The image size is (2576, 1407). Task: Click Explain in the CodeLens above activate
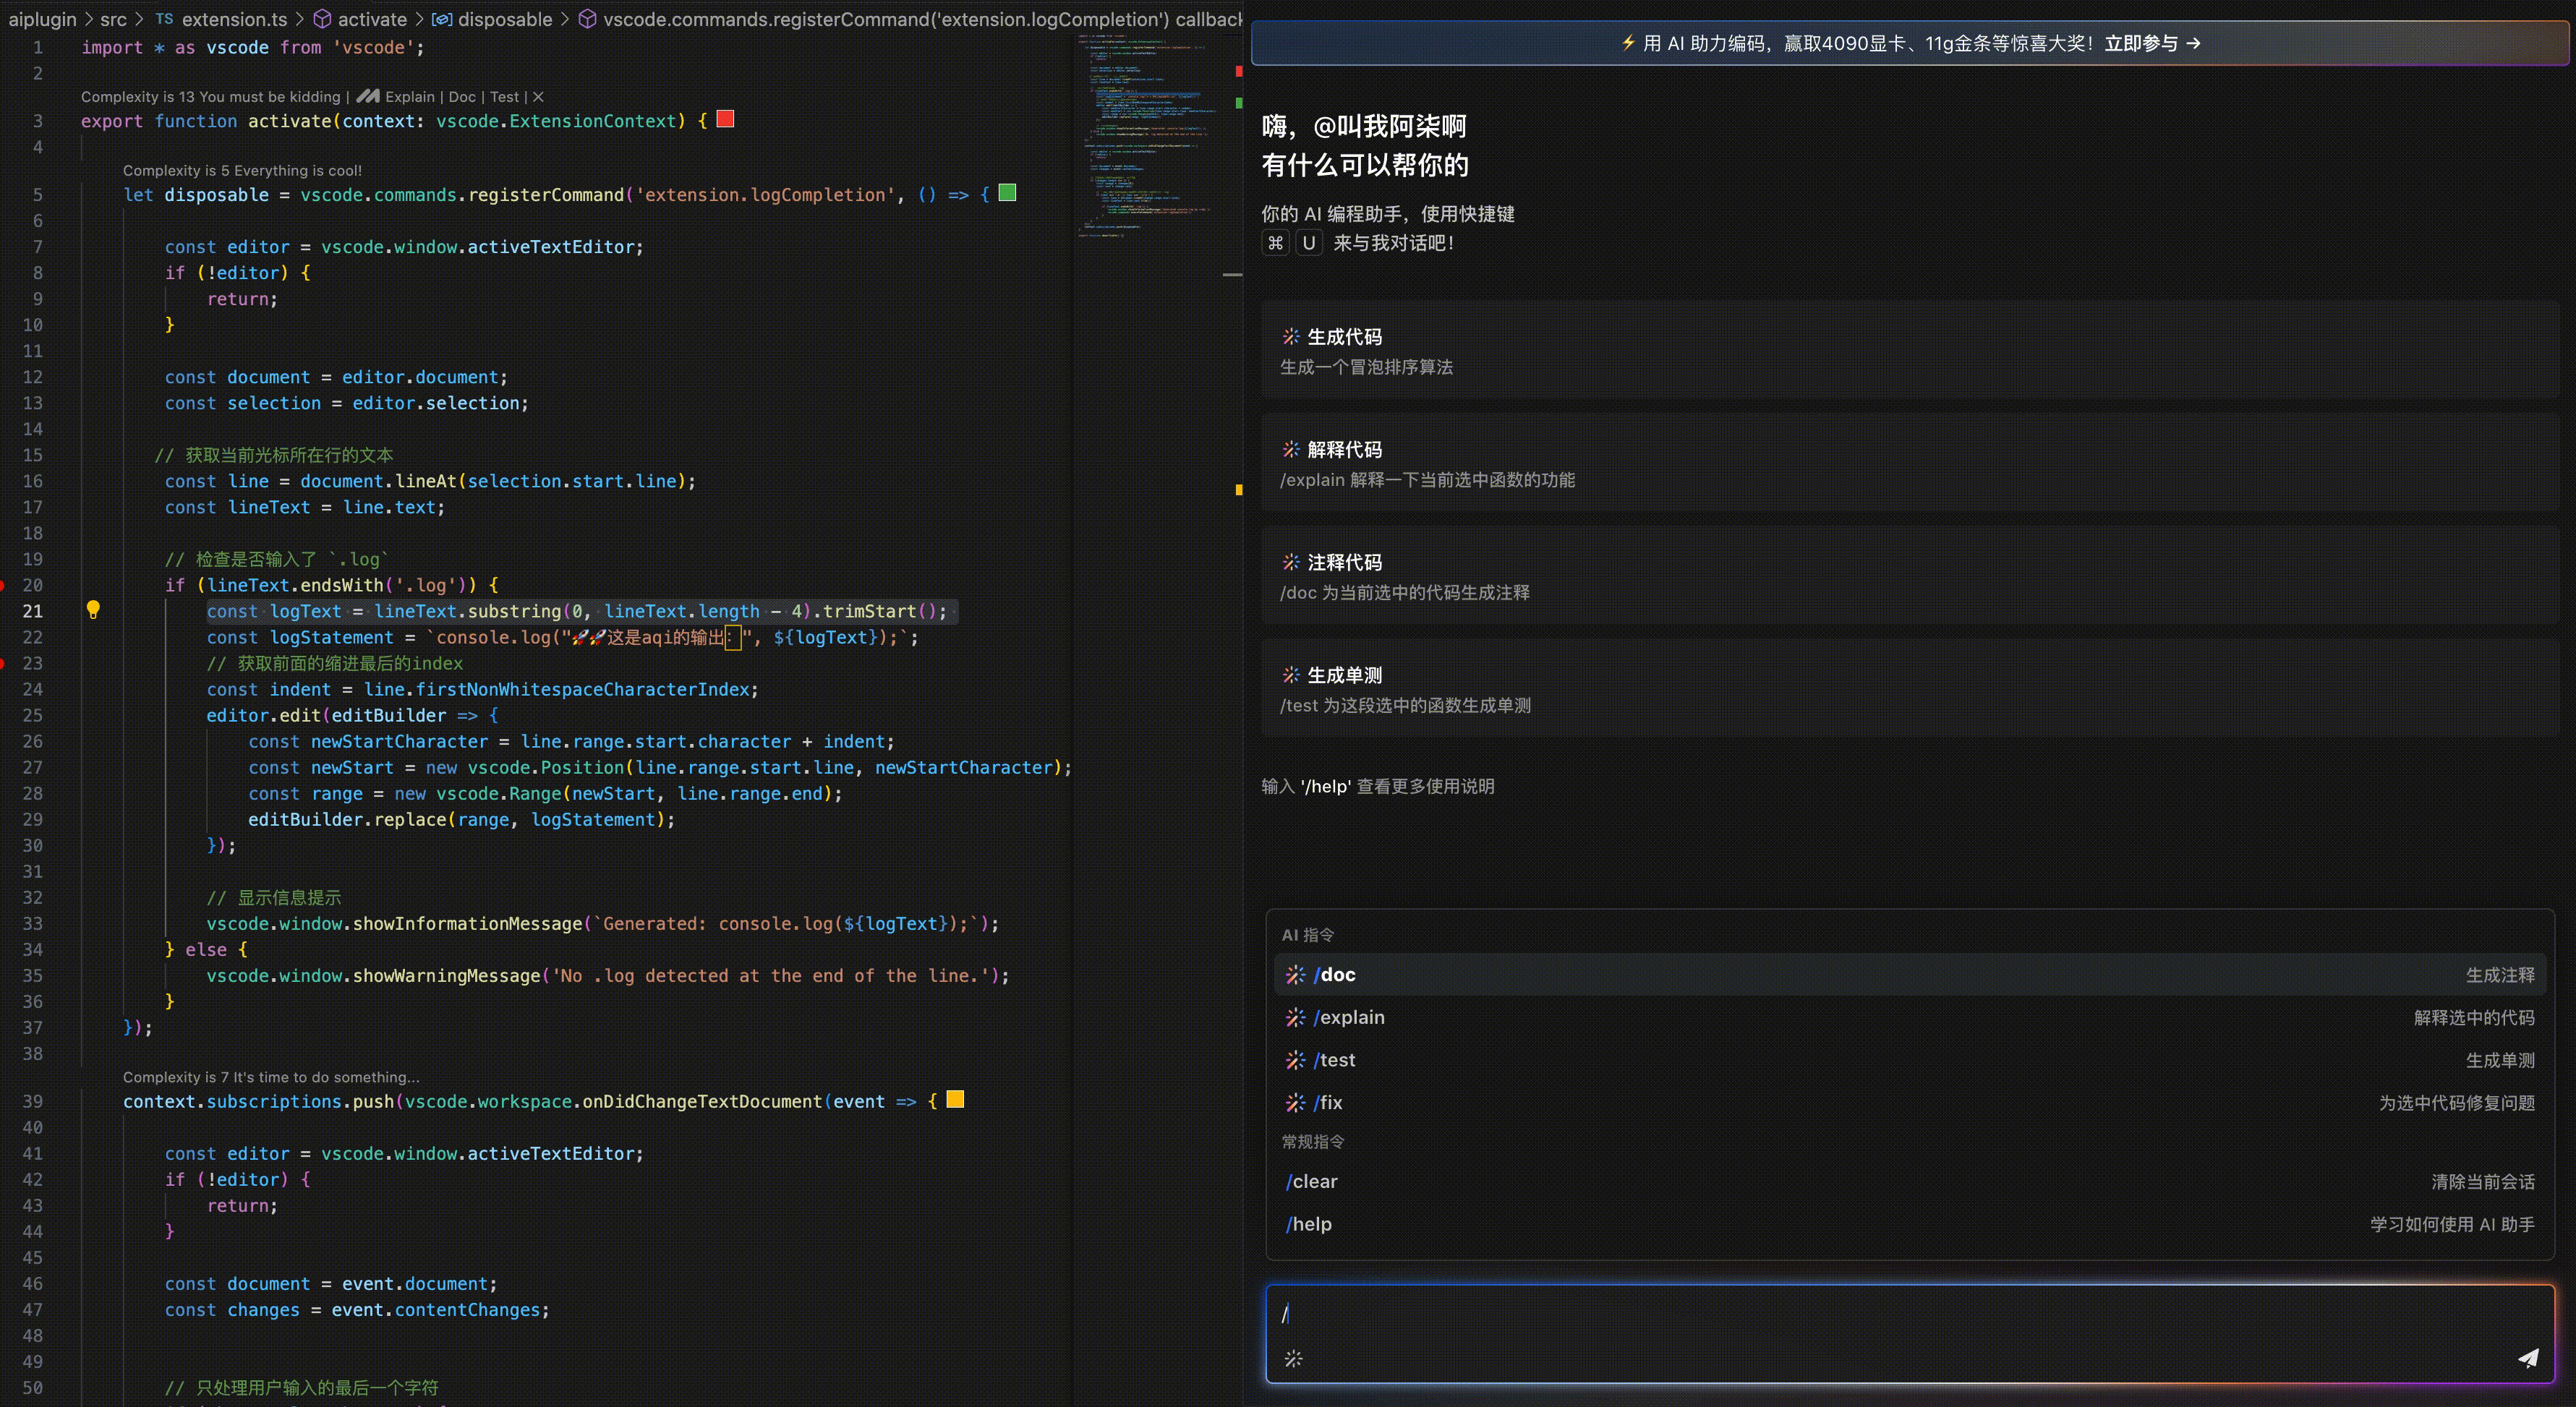409,97
